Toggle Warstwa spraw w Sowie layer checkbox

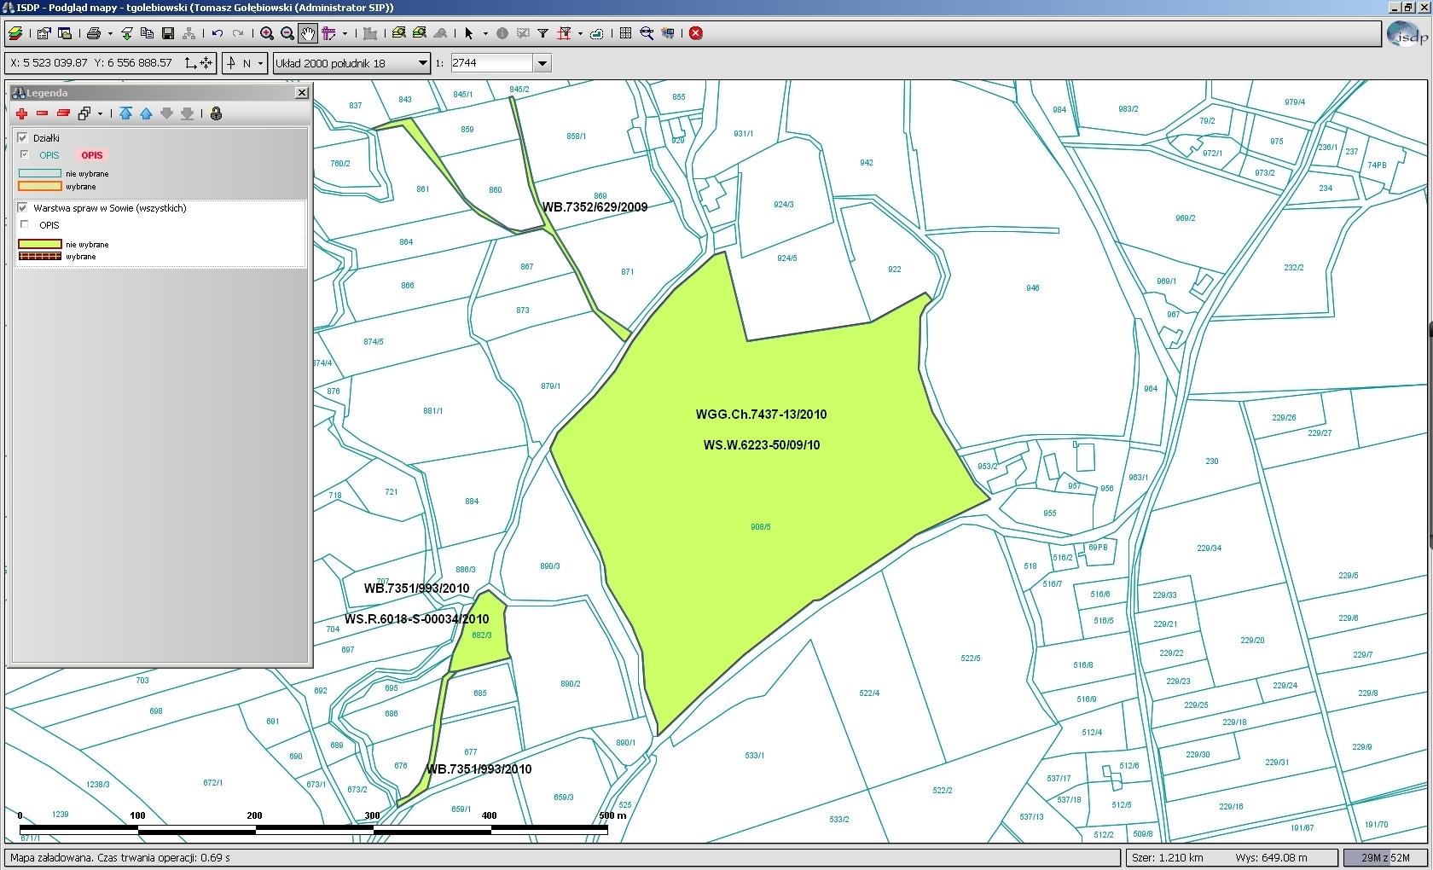click(x=22, y=207)
